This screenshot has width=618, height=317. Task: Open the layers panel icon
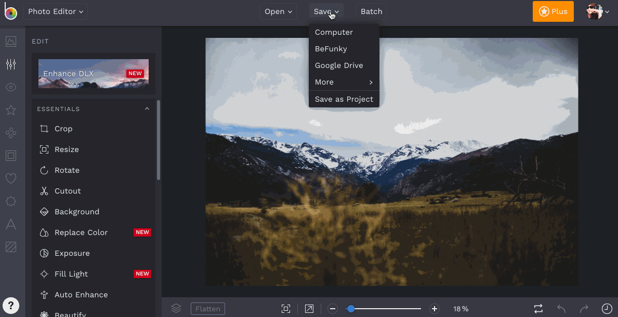tap(176, 308)
